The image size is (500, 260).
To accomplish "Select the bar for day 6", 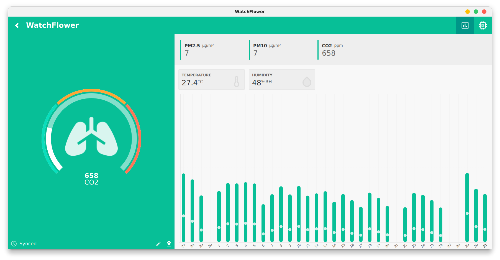I will coord(263,223).
